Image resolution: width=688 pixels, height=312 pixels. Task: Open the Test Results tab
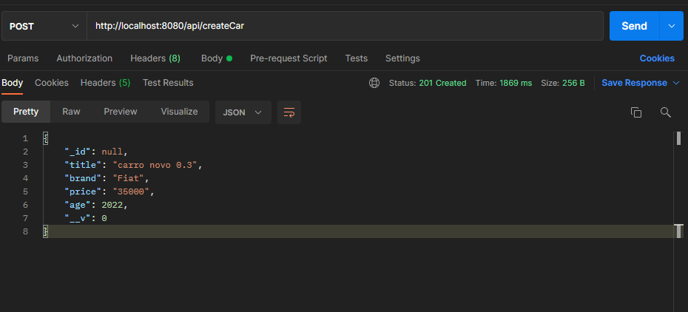[x=168, y=83]
